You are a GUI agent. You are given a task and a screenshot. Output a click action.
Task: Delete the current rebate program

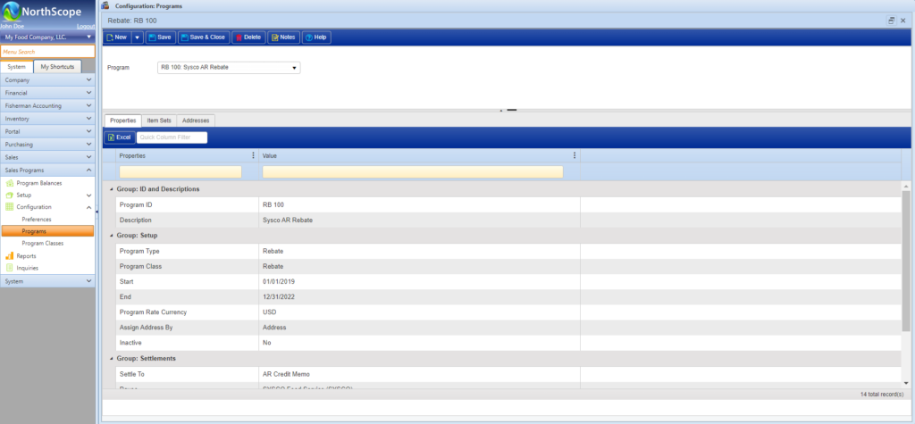248,37
